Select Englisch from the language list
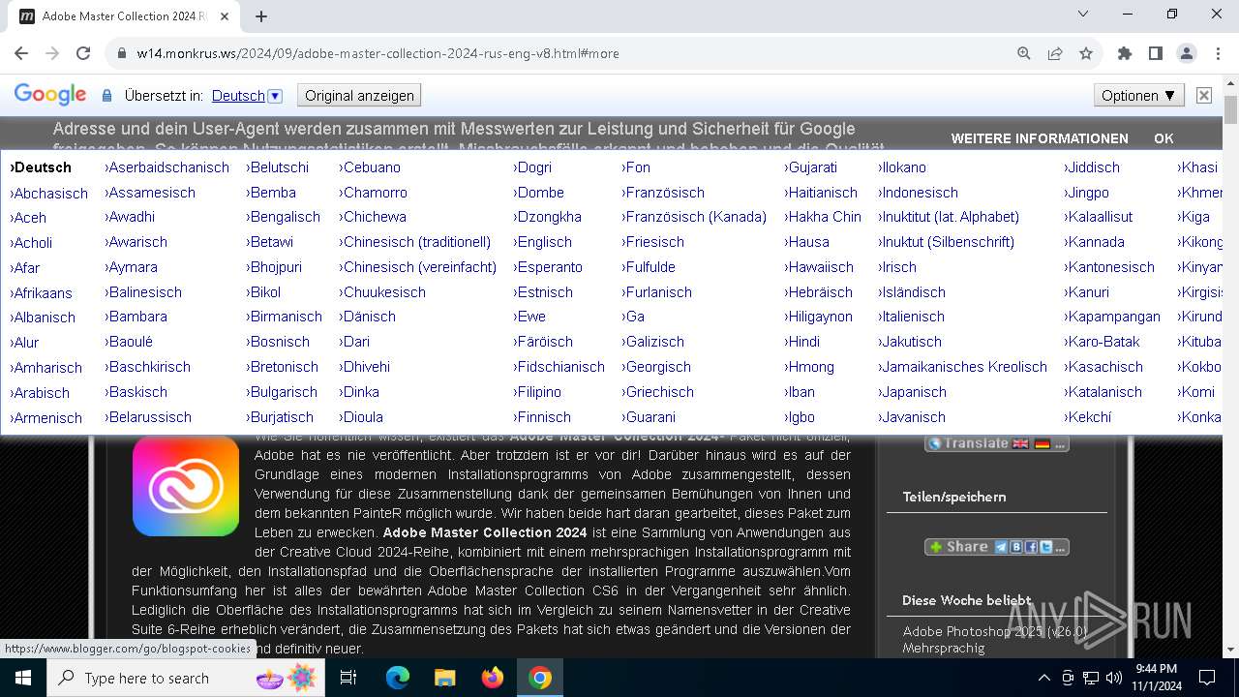Viewport: 1239px width, 697px height. 542,242
